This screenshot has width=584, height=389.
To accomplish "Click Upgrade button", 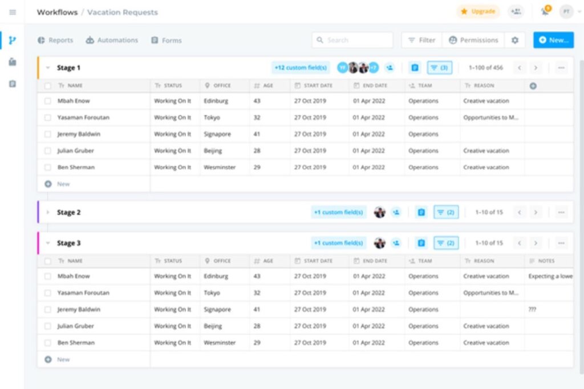I will (478, 11).
